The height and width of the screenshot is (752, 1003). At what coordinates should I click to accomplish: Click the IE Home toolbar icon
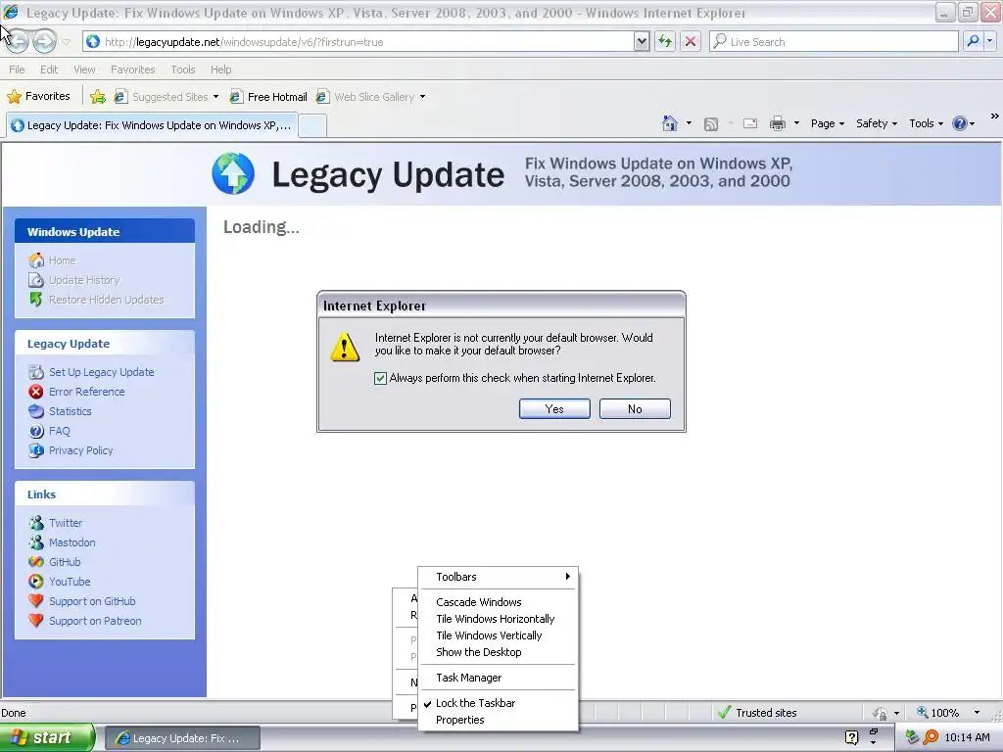(x=670, y=123)
